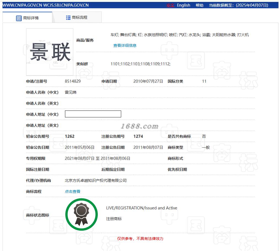Screen dimensions: 279x251
Task: Click the 商品/服务 field label
Action: pyautogui.click(x=85, y=40)
